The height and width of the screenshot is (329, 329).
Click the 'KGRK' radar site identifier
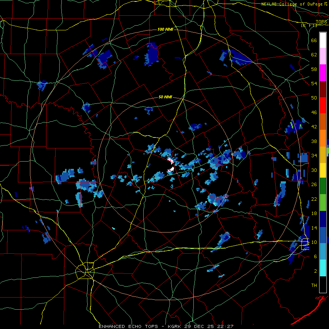pyautogui.click(x=175, y=326)
